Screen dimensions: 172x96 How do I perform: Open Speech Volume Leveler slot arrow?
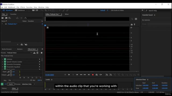pos(40,62)
